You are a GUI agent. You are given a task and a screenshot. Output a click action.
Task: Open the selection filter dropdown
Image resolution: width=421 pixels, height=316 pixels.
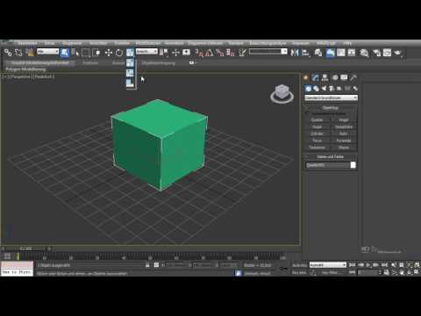pos(48,52)
